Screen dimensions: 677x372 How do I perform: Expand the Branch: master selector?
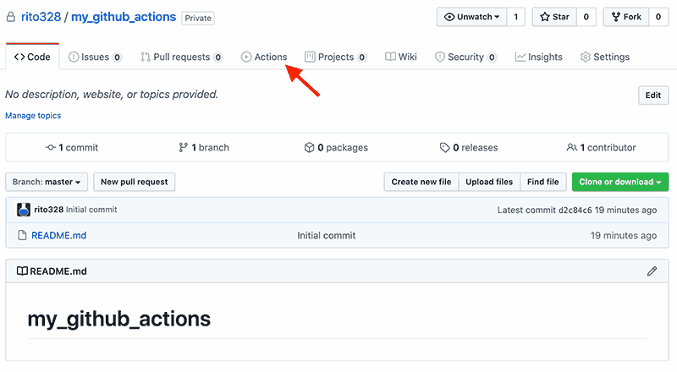[47, 182]
